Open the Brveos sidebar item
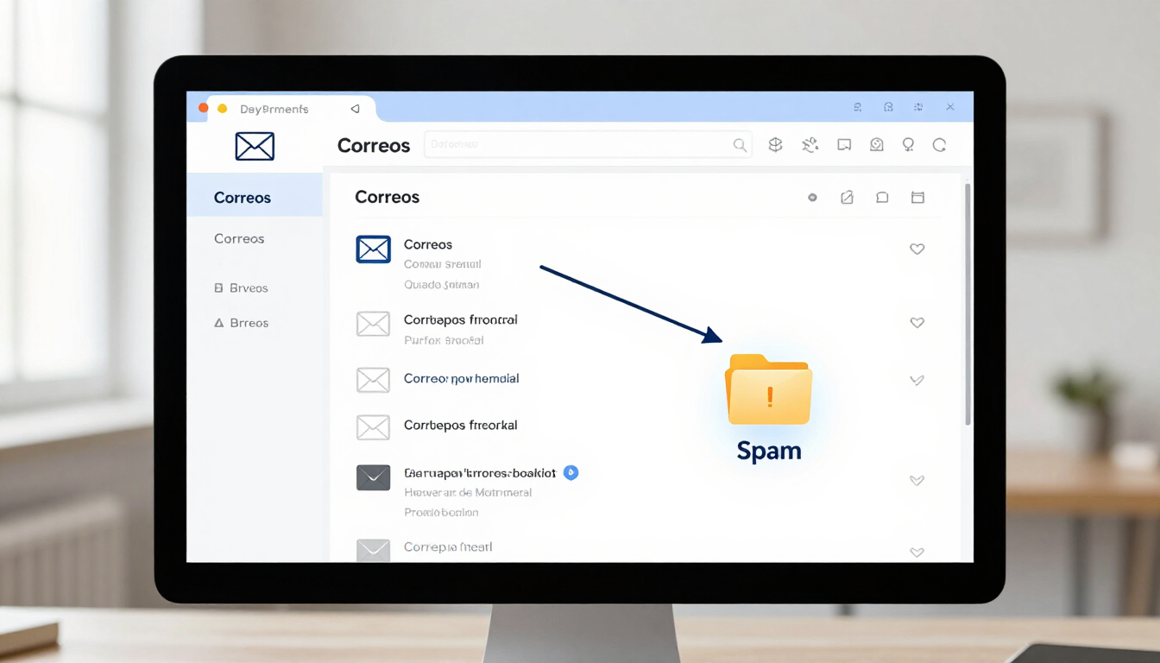 click(241, 288)
